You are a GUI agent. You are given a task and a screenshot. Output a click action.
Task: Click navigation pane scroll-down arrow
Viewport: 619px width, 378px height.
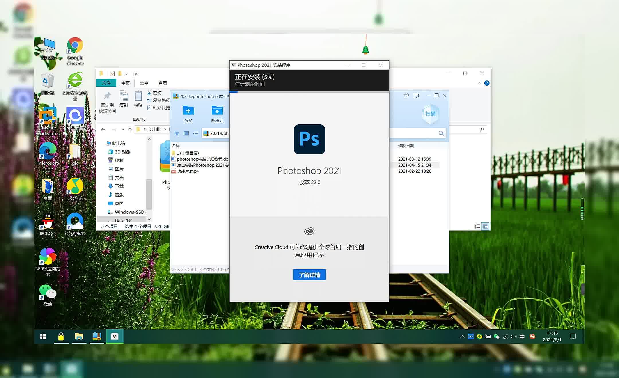(149, 219)
